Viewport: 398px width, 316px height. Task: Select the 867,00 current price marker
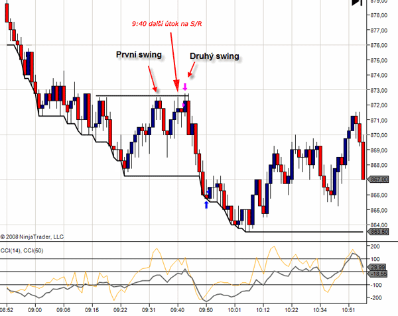378,180
